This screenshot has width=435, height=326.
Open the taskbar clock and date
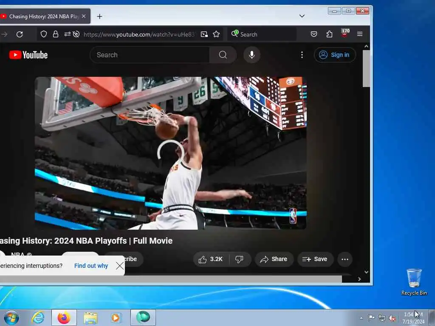413,318
